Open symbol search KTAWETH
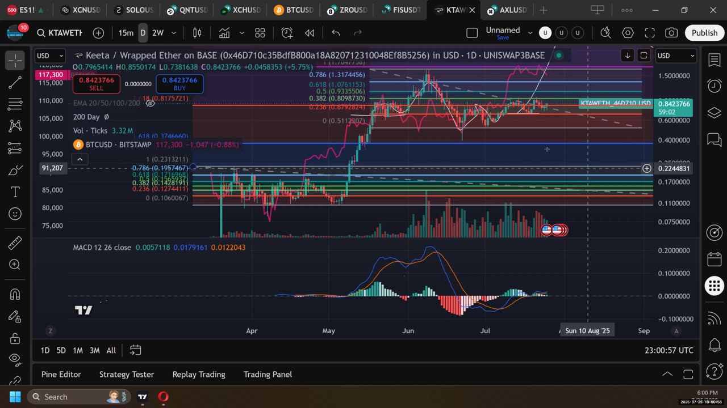 [x=59, y=33]
